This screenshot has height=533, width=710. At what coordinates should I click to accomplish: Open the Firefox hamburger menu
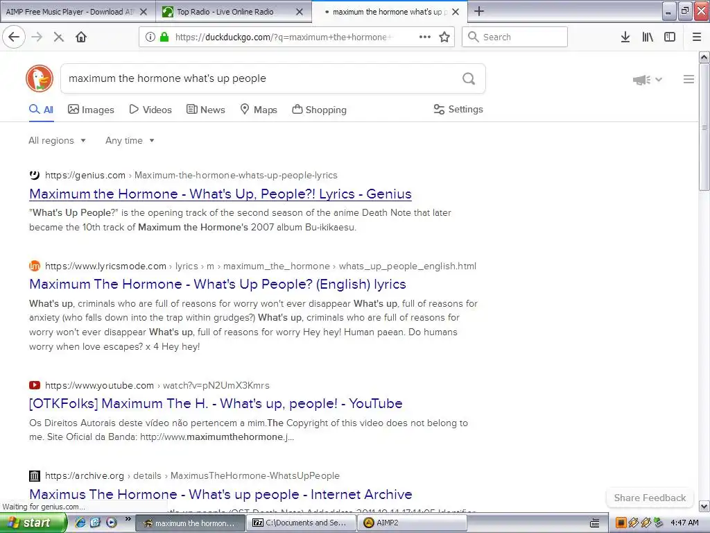[697, 37]
